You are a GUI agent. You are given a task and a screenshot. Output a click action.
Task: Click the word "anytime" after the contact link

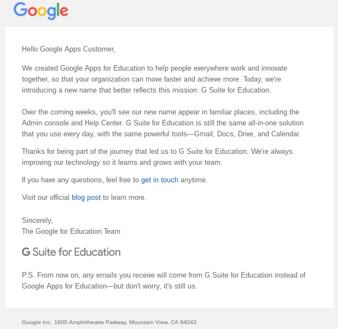tap(194, 180)
